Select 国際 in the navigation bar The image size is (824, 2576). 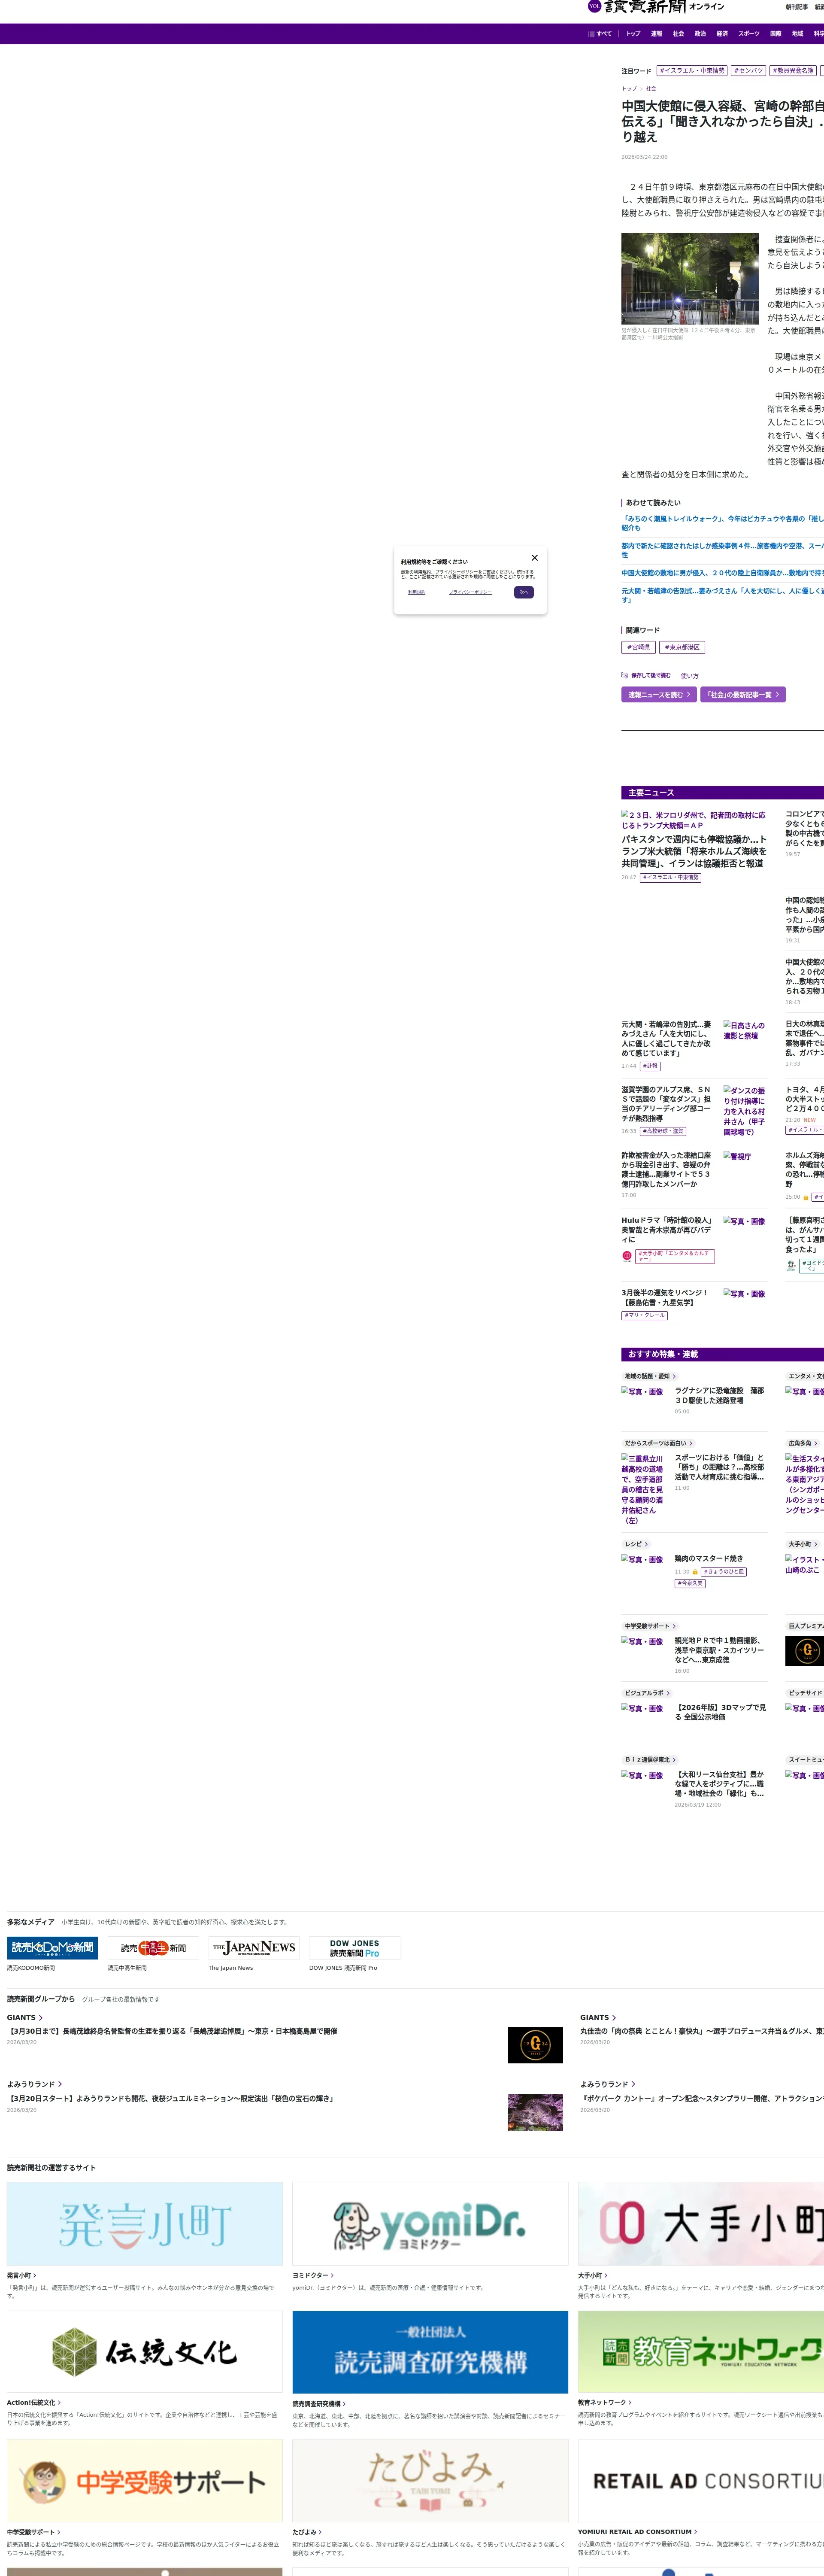click(x=776, y=34)
